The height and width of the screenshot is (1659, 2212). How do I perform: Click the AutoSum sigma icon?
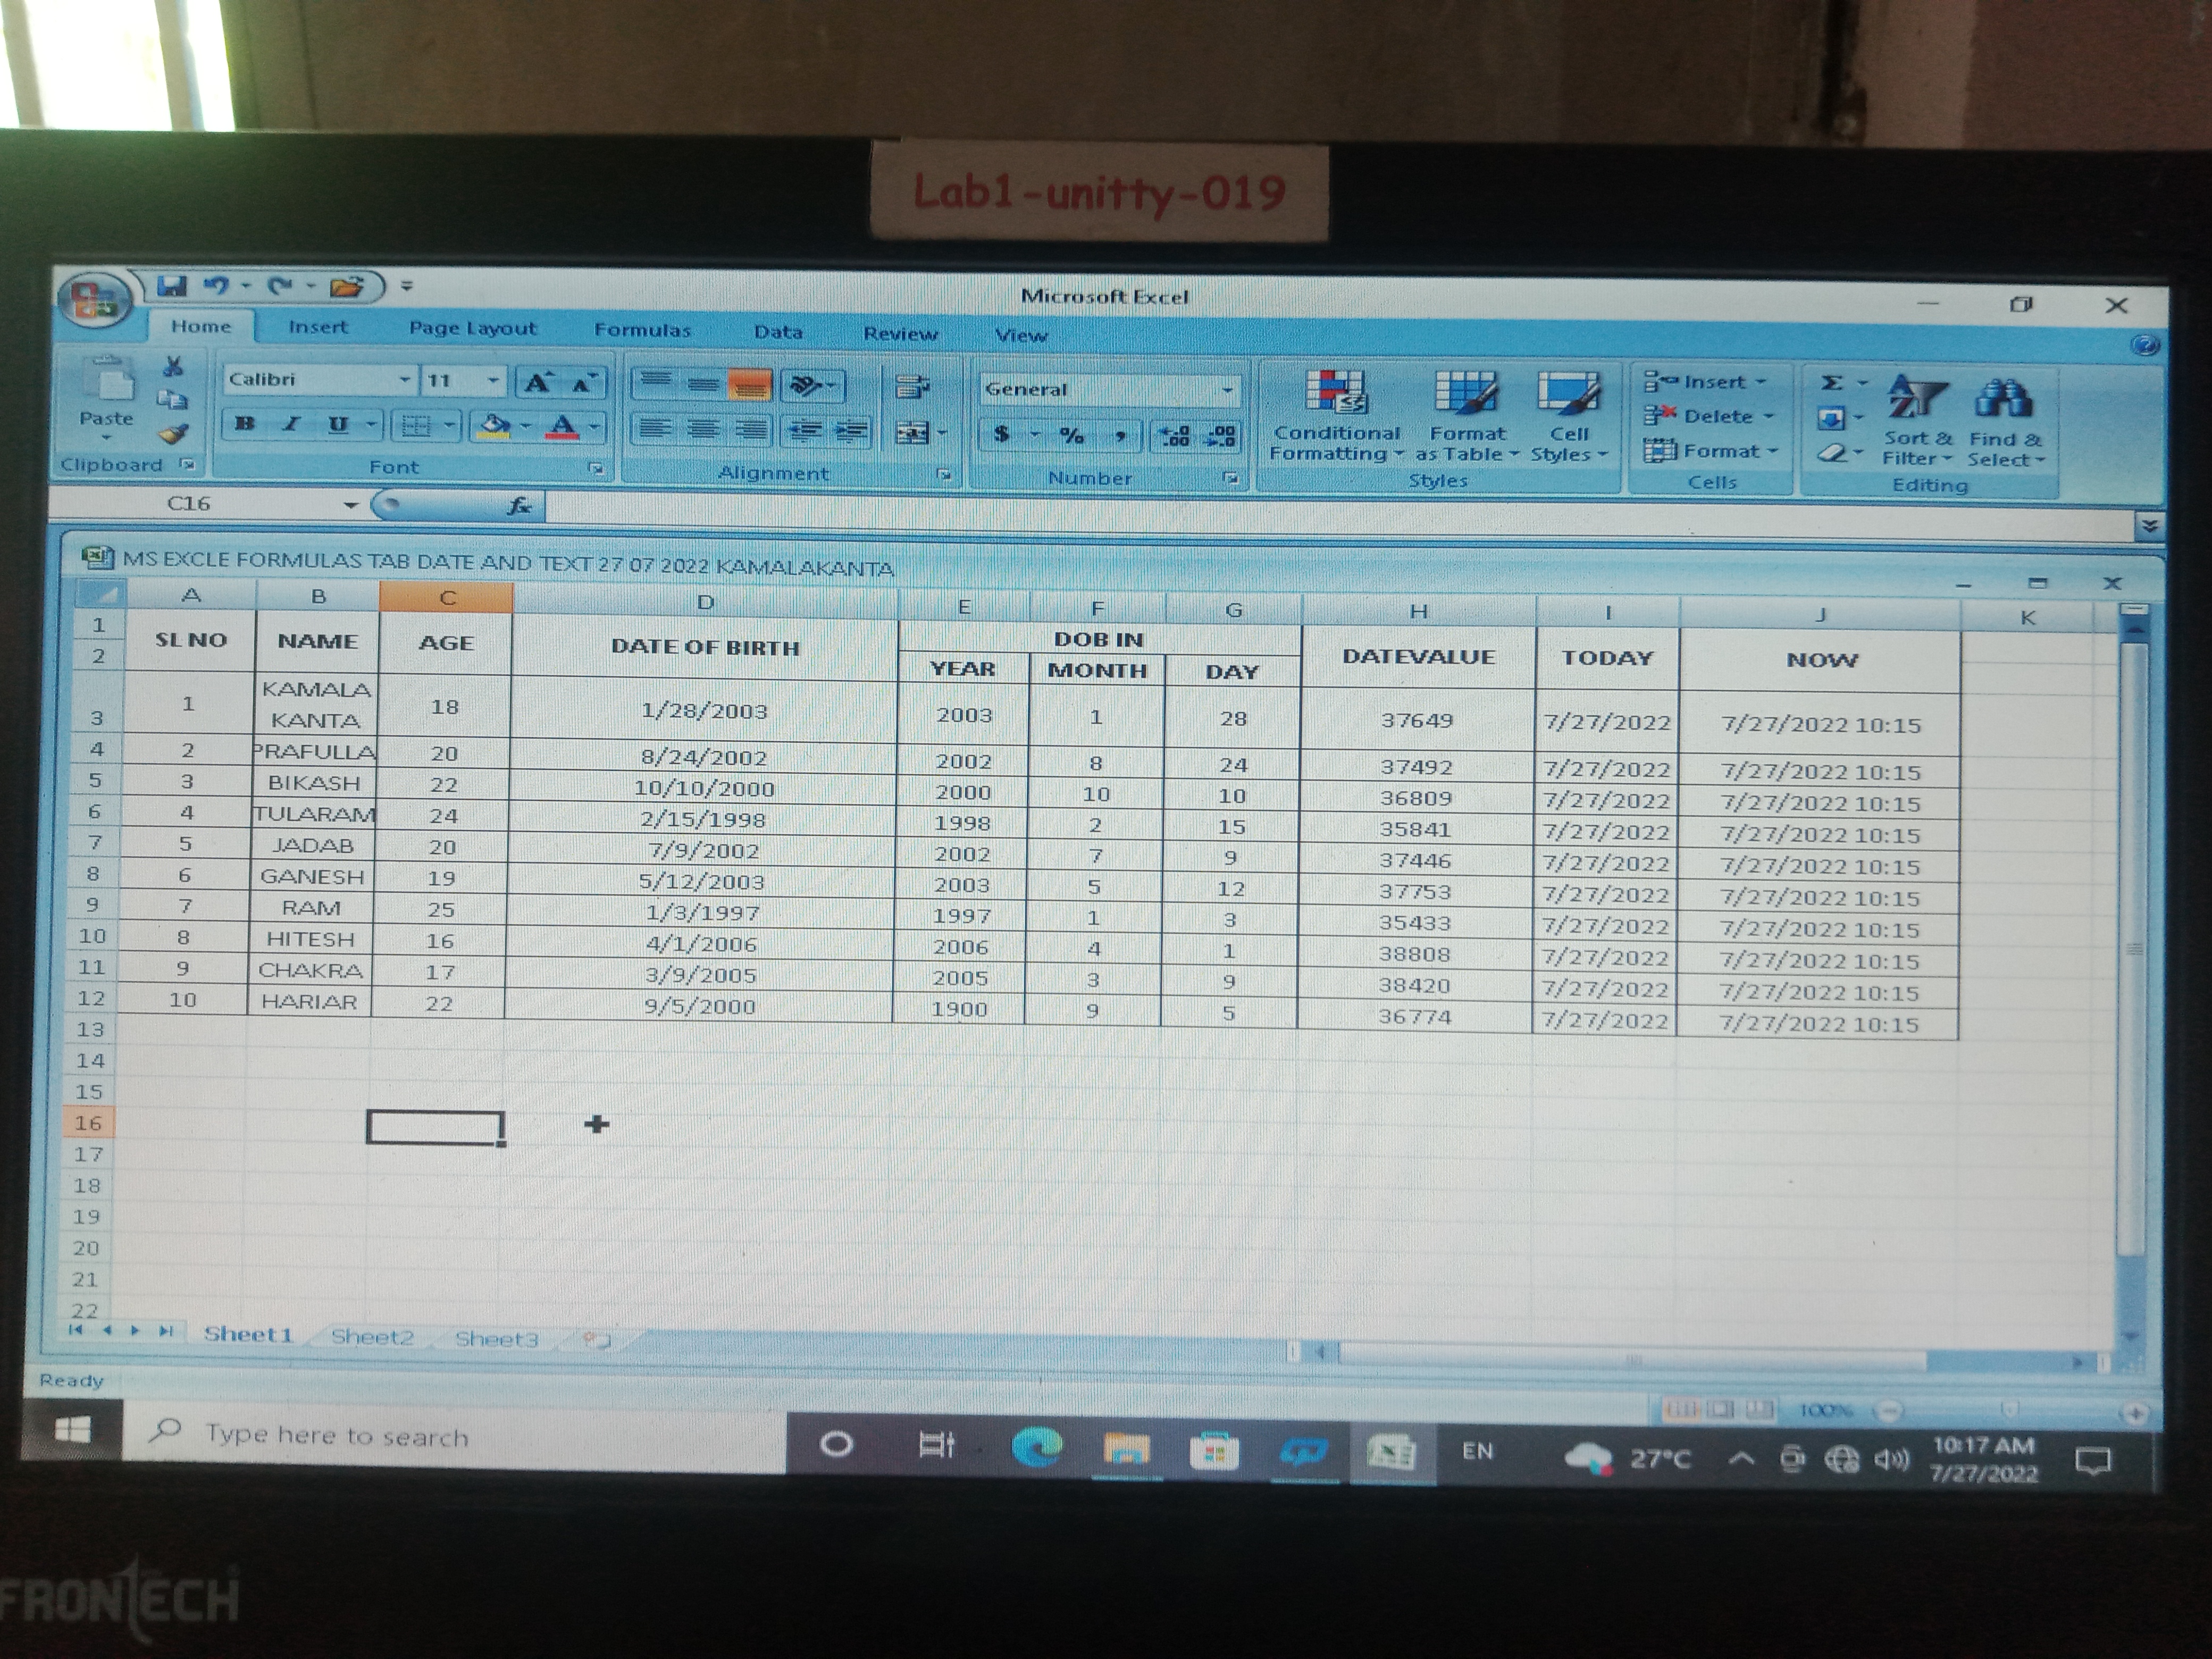tap(1831, 383)
